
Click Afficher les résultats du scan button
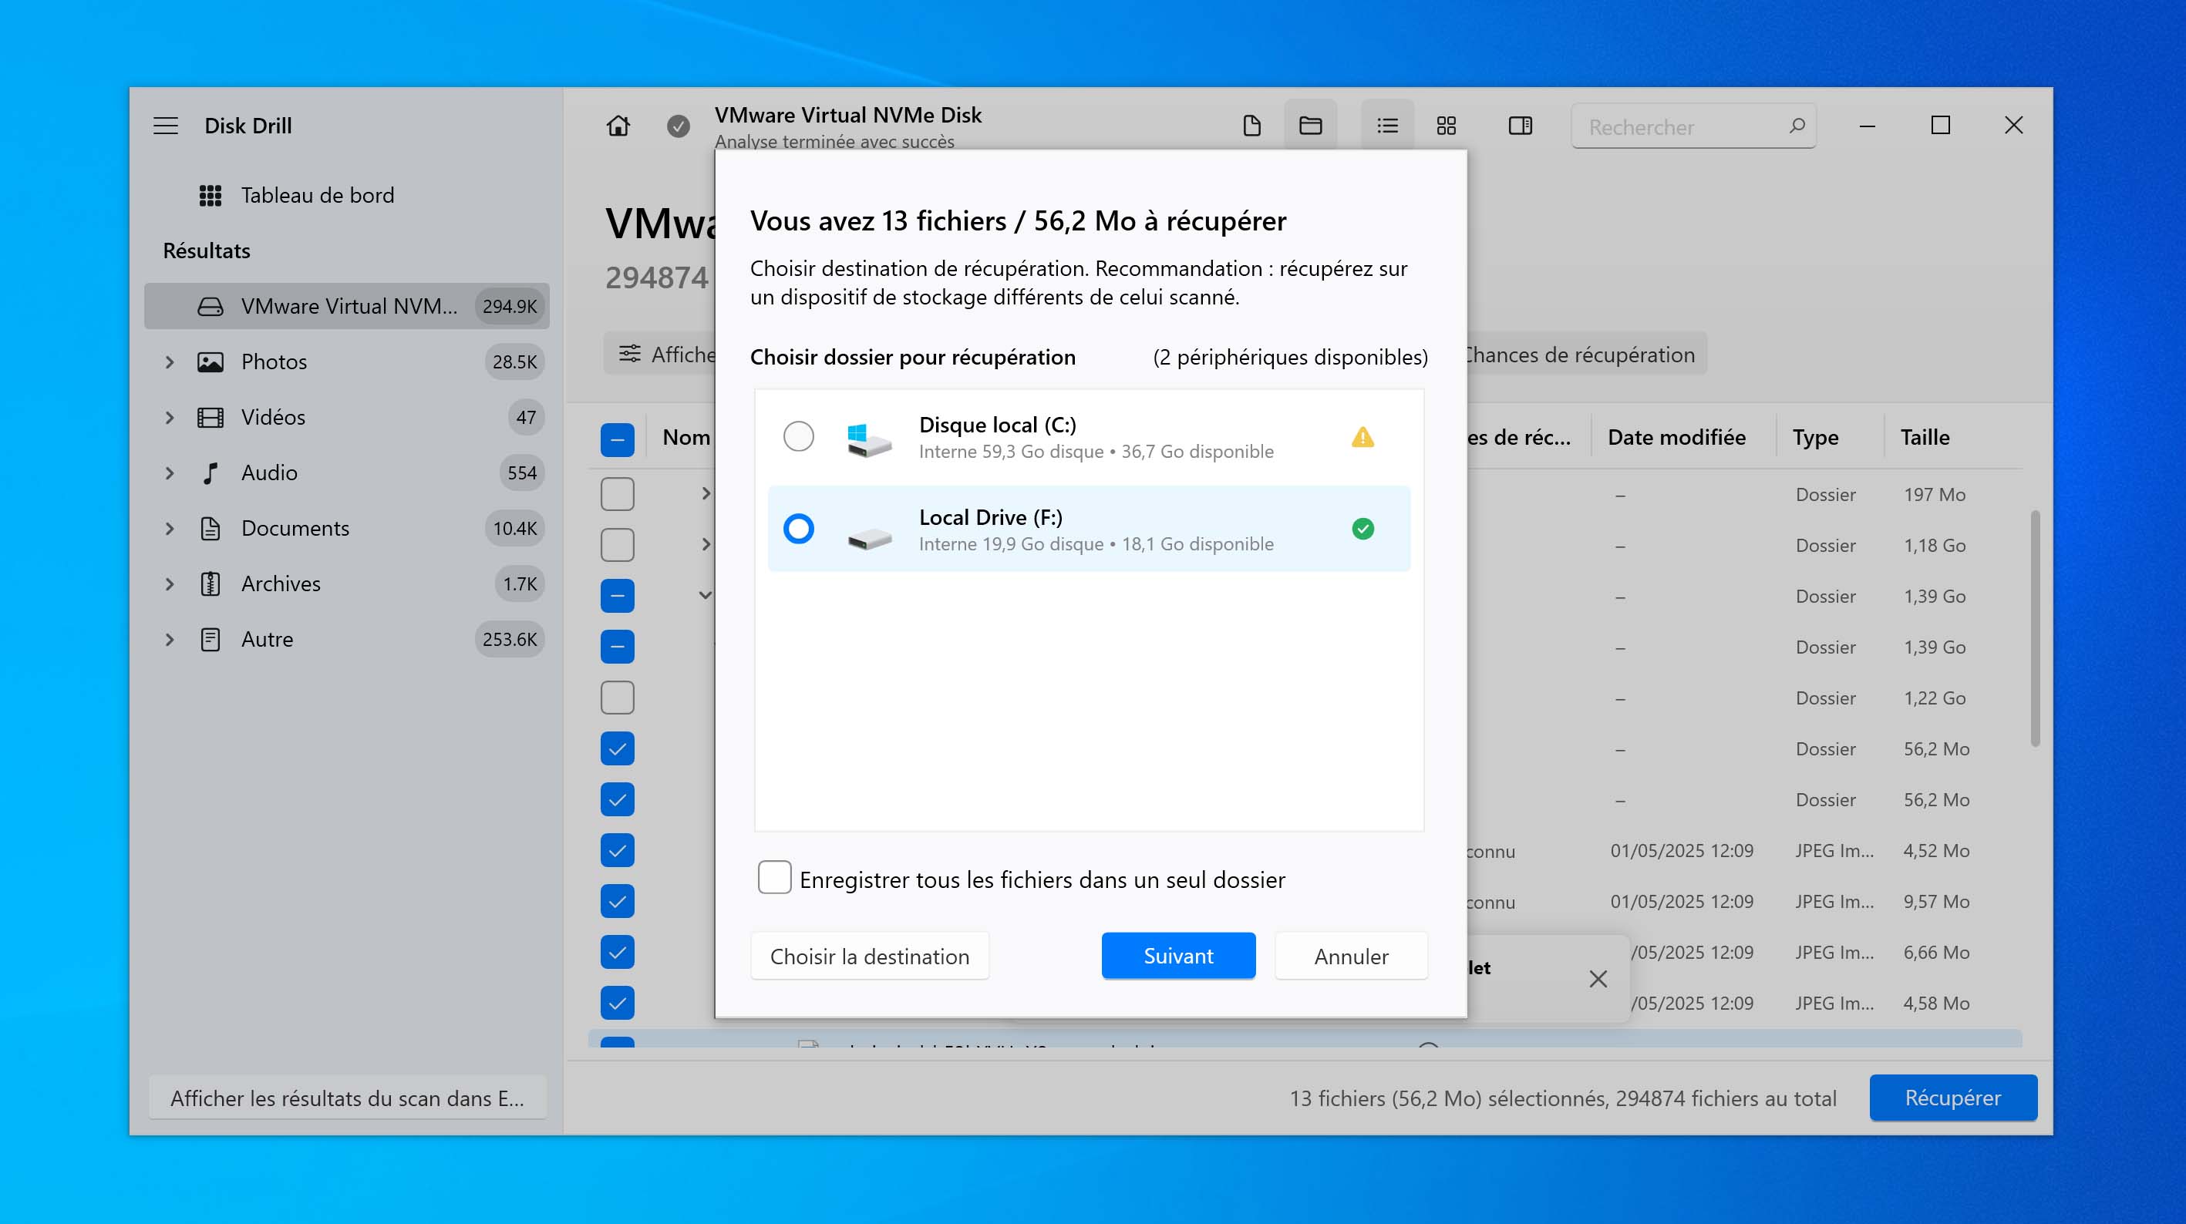(x=347, y=1098)
